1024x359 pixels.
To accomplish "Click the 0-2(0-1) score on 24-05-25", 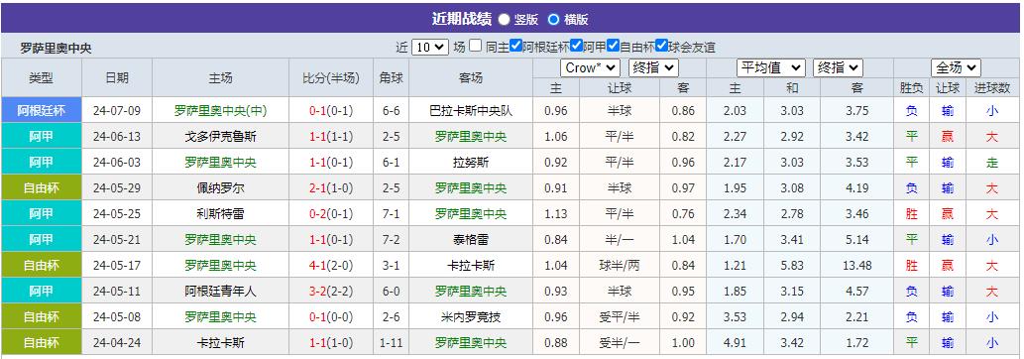I will 331,214.
